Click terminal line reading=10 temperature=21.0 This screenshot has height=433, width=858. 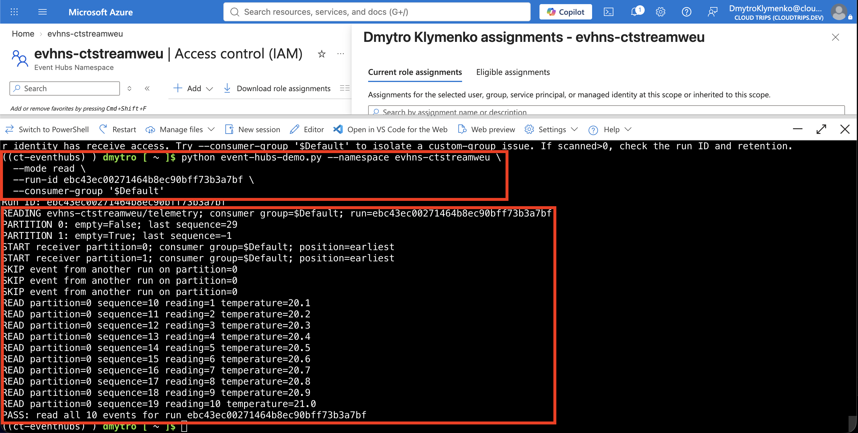[x=159, y=404]
